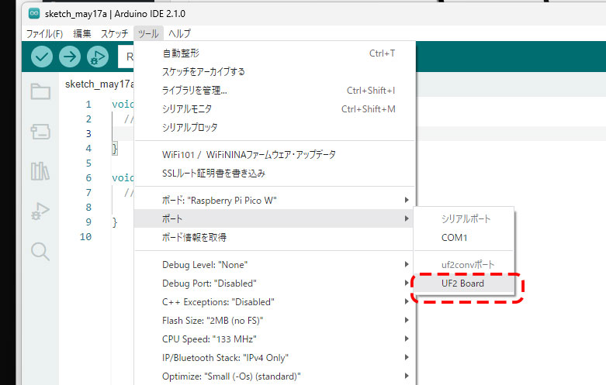Open シリアルプロッタ
The width and height of the screenshot is (606, 385).
tap(275, 127)
